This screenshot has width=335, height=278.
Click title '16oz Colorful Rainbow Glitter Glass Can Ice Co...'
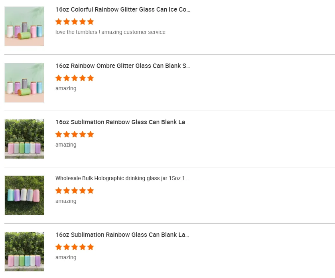click(x=123, y=10)
